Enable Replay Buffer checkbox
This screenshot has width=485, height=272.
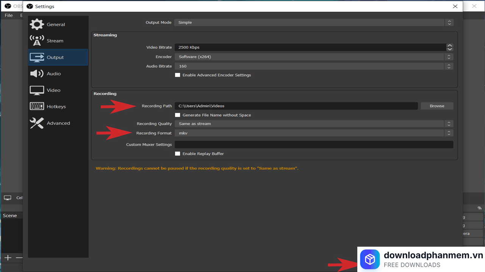177,154
